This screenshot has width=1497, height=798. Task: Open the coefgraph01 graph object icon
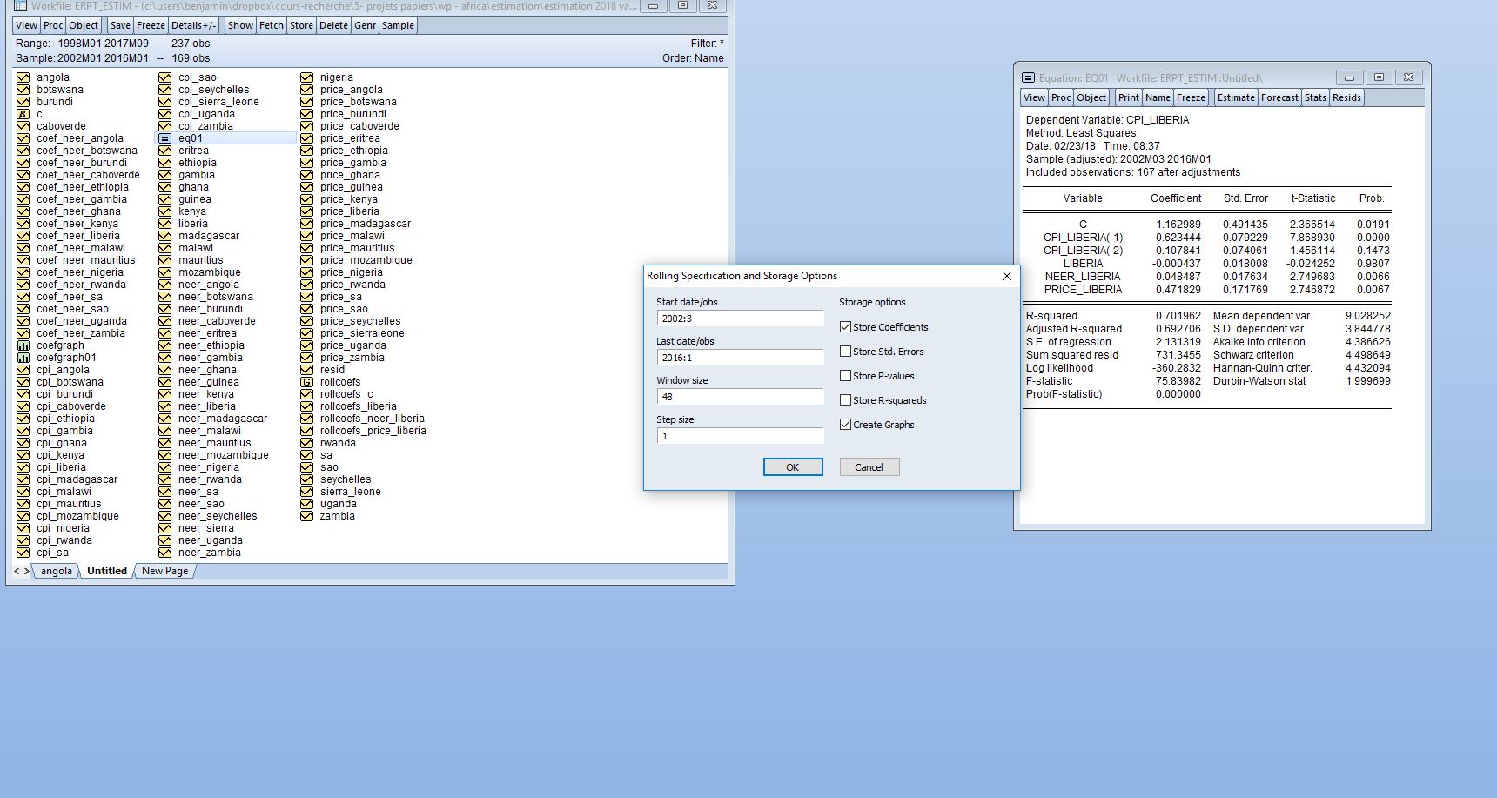click(23, 358)
